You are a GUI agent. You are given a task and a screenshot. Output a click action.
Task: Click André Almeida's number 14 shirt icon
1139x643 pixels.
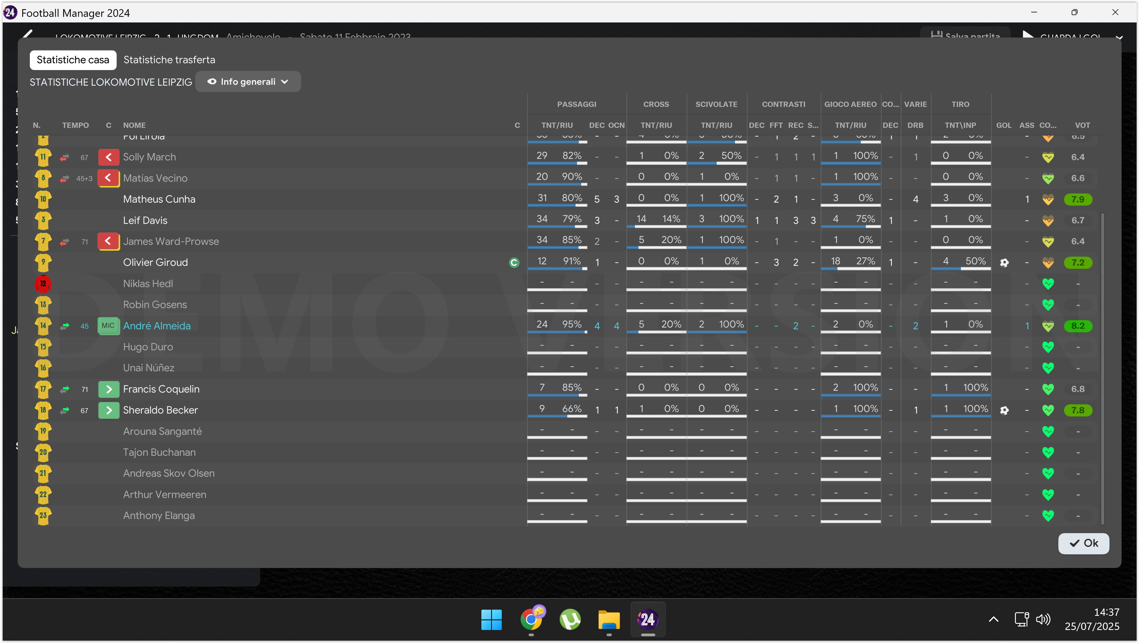tap(43, 326)
